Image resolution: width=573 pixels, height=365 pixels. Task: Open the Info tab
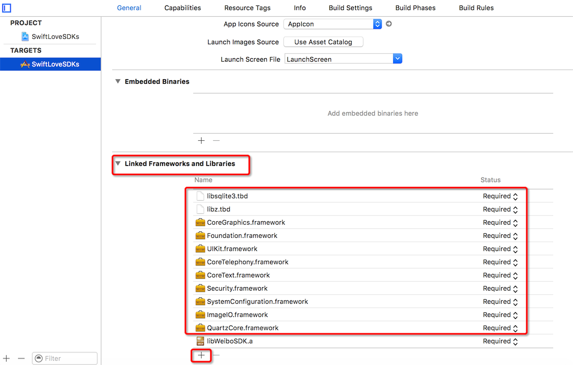click(x=299, y=8)
